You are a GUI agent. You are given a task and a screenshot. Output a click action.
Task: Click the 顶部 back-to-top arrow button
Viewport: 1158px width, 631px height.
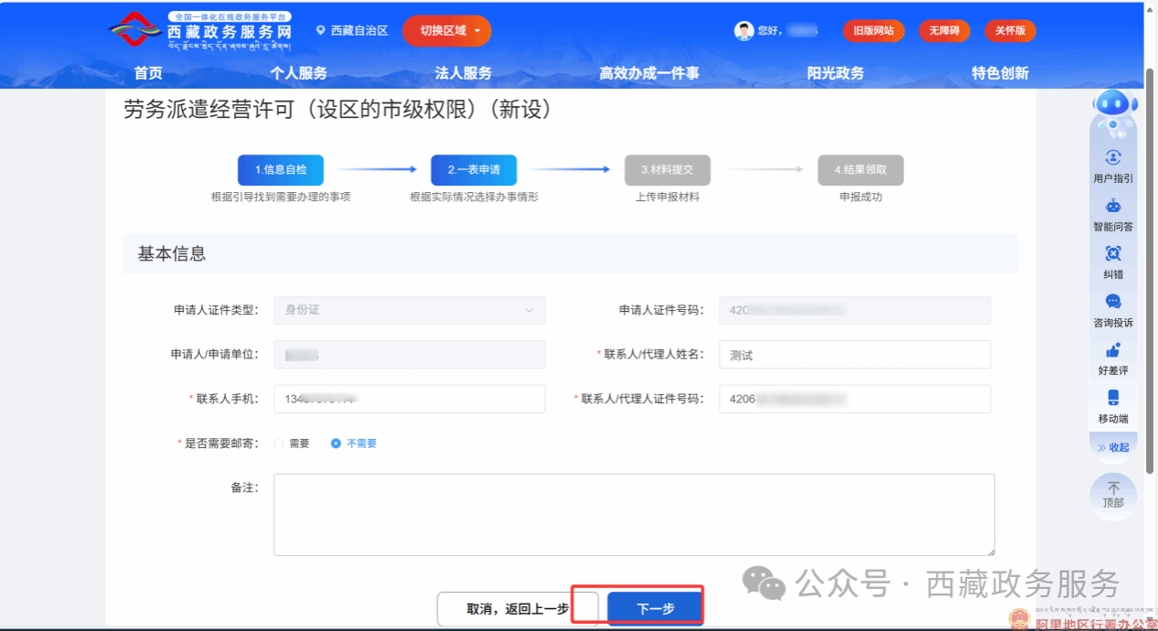click(1112, 495)
